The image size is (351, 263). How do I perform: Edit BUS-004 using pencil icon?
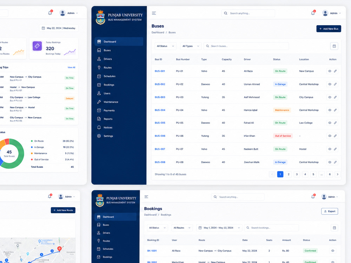tap(335, 110)
